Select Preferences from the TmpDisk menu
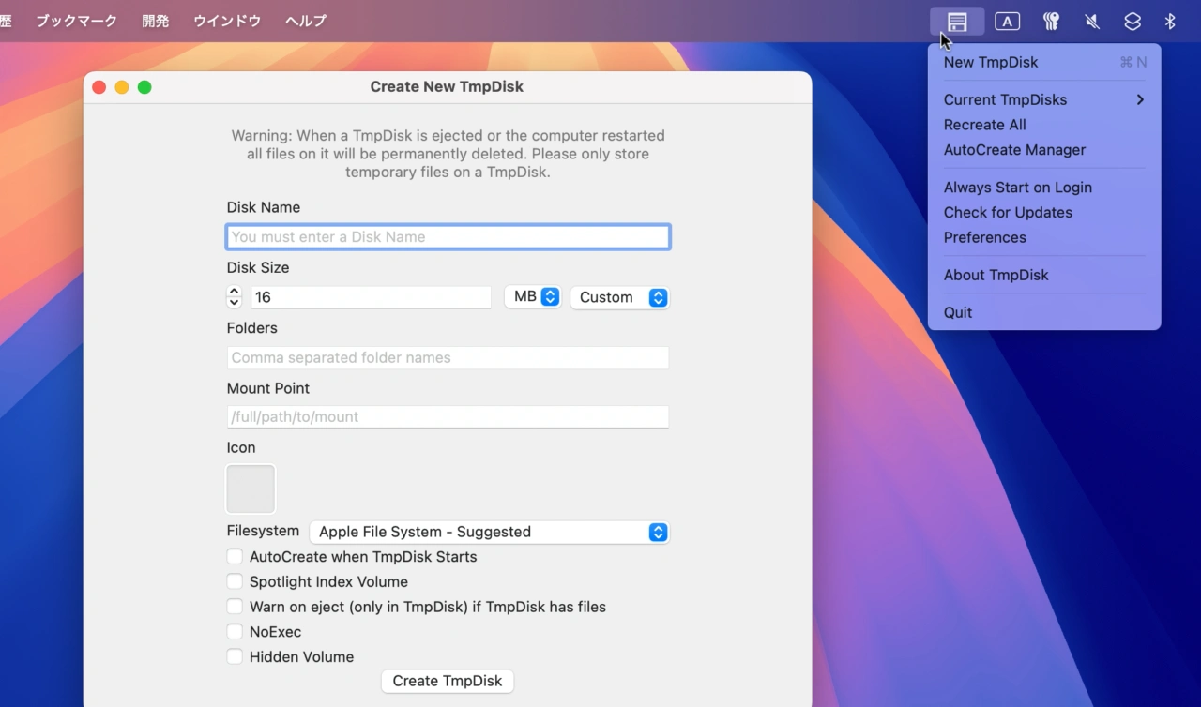Viewport: 1201px width, 707px height. [984, 237]
